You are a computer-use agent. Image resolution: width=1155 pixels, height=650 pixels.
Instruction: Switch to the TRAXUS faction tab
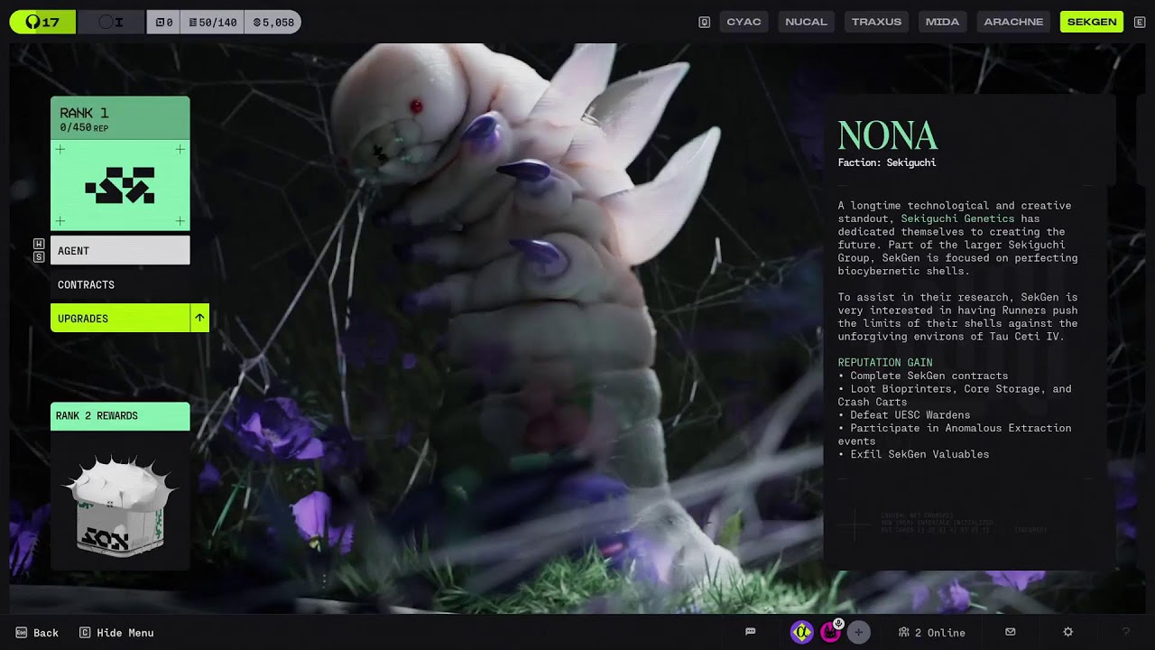pyautogui.click(x=876, y=22)
